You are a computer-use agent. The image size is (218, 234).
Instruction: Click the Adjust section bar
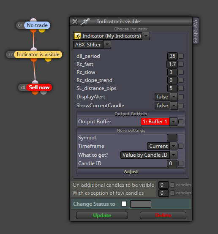click(x=131, y=171)
